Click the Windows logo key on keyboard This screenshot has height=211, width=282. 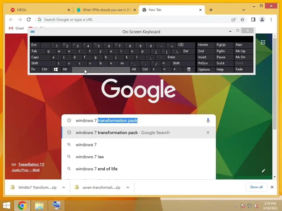[56, 70]
